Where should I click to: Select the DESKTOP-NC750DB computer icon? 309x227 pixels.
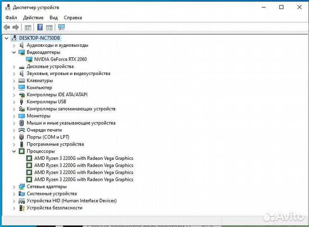14,38
